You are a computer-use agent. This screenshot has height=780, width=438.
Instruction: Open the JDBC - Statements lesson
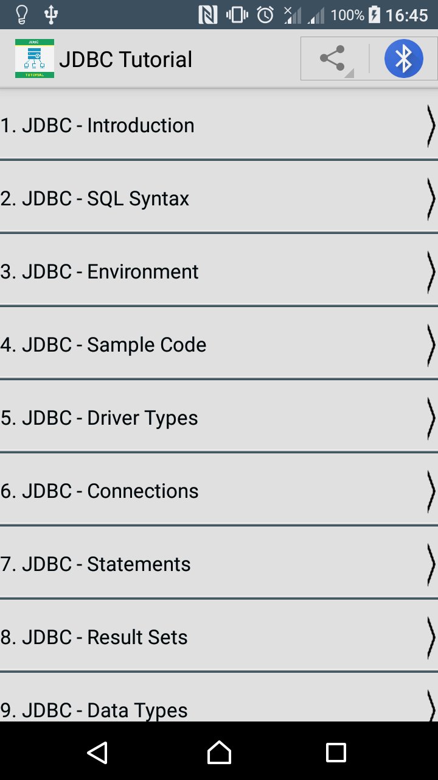219,564
